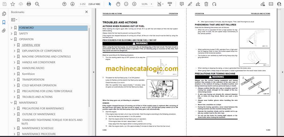This screenshot has width=284, height=137.
Task: Send file by email envelope icon
Action: click(271, 4)
